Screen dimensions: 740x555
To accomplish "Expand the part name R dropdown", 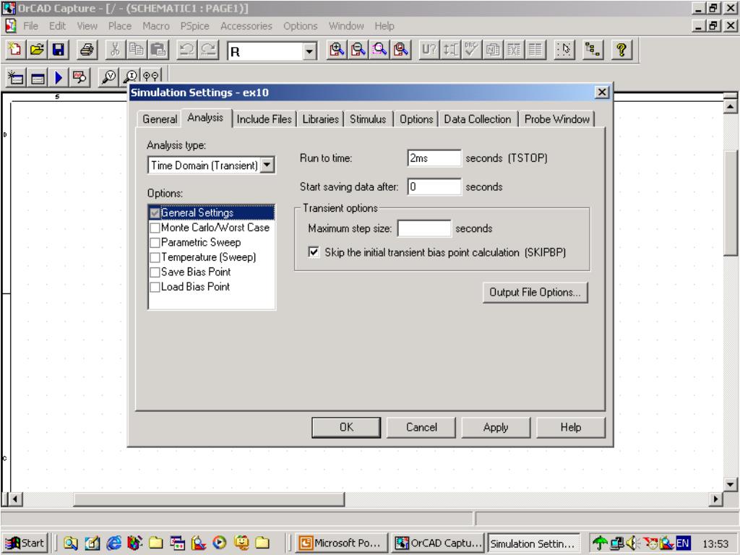I will (x=309, y=51).
